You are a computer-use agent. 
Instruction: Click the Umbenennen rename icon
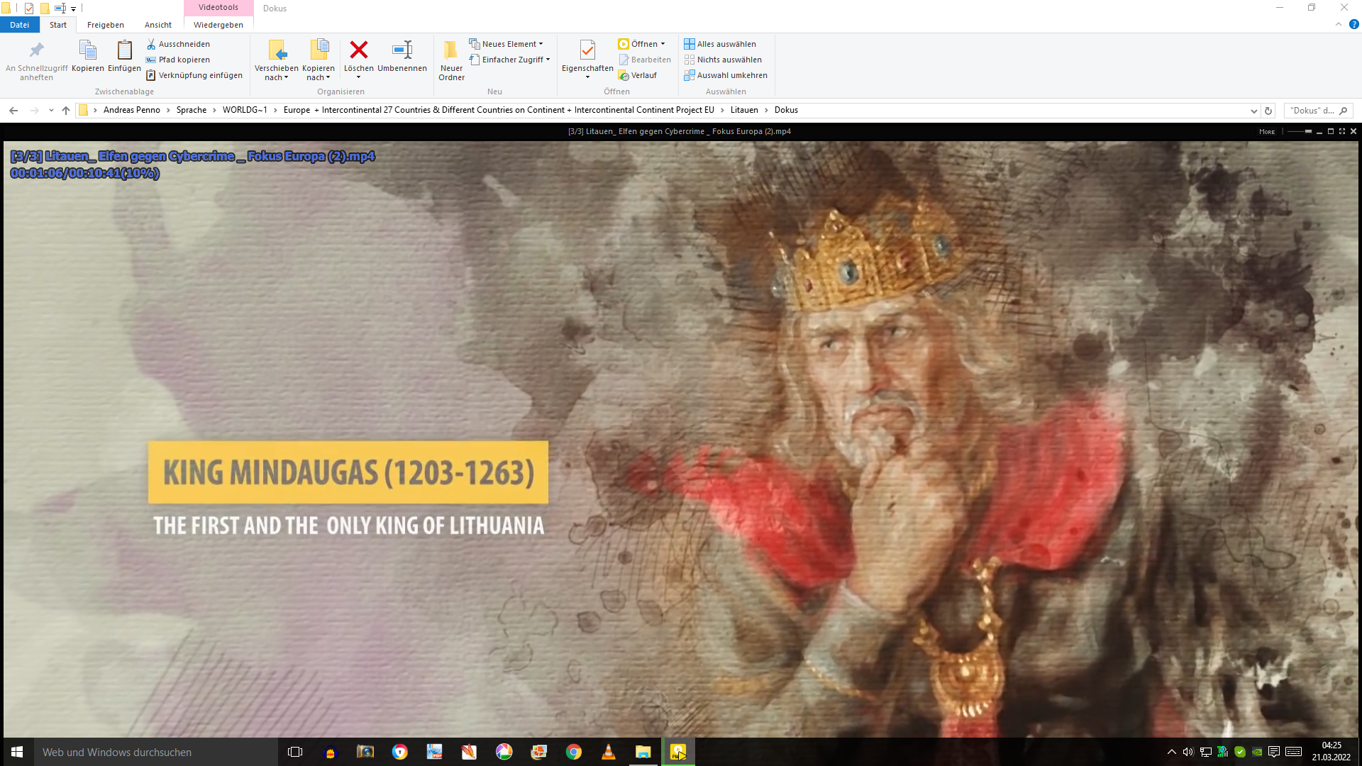click(402, 50)
